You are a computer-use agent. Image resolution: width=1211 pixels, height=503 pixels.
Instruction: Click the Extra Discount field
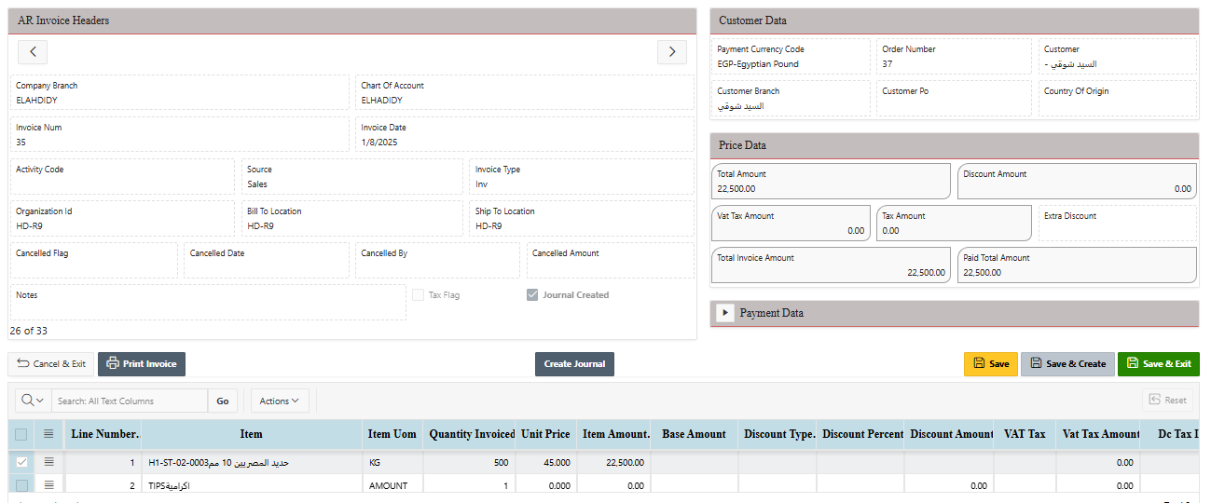click(1118, 223)
